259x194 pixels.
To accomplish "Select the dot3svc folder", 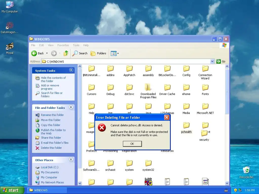I will coord(129,90).
